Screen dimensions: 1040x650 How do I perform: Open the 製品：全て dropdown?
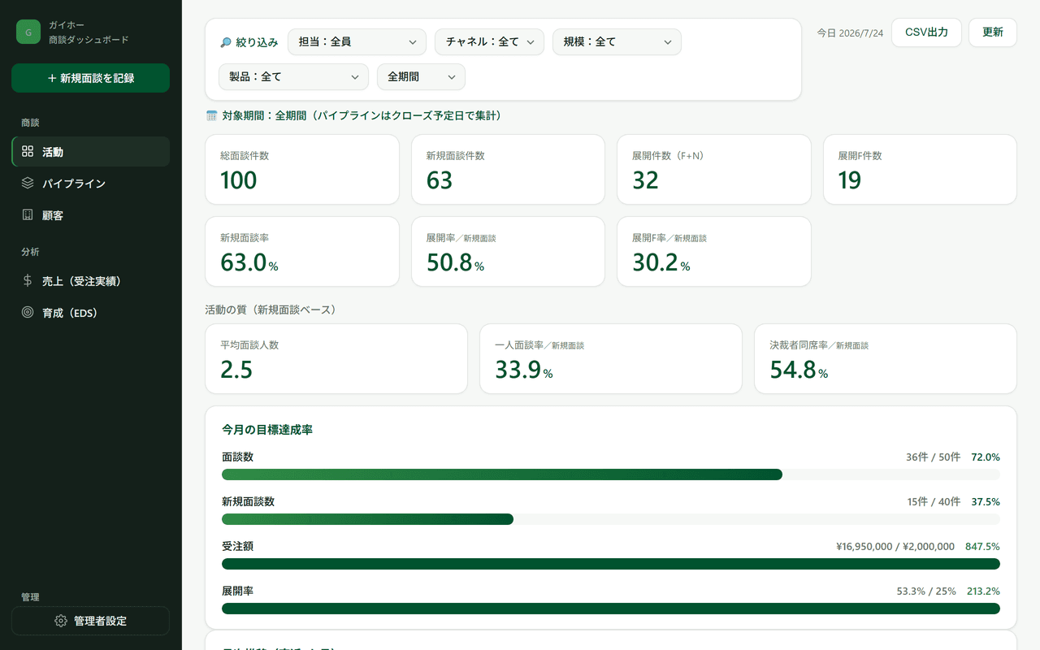(293, 76)
